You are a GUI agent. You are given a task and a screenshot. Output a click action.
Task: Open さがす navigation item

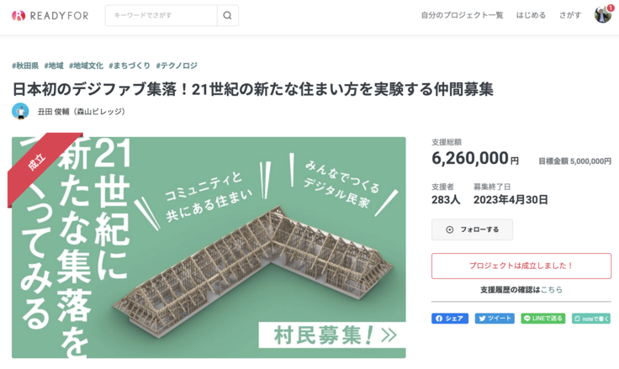click(x=570, y=15)
